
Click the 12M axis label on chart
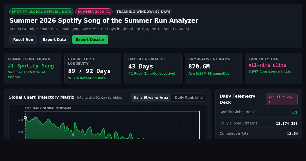point(20,120)
